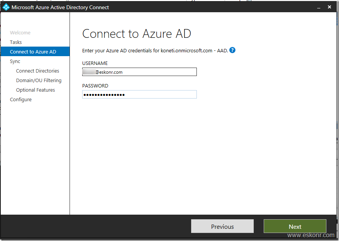Click the window title 'Microsoft Azure Active Directory Connect'

click(60, 7)
